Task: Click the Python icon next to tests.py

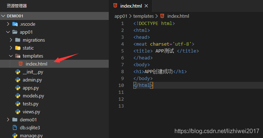Action: pyautogui.click(x=18, y=104)
